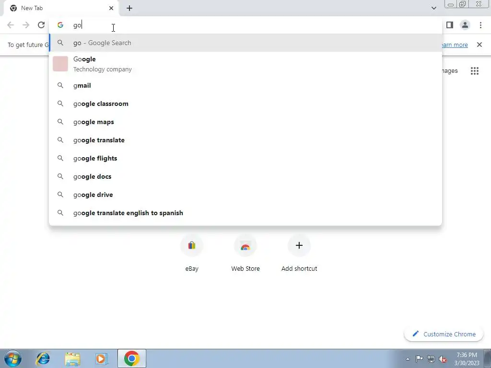Close the New Tab tab
Viewport: 491px width, 368px height.
pyautogui.click(x=111, y=8)
